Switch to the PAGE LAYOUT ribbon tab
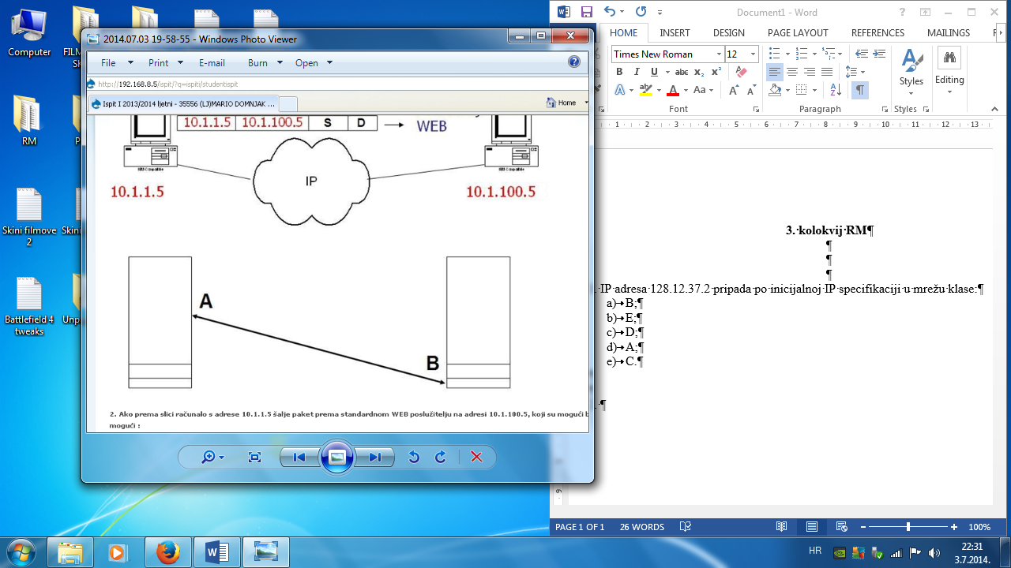The width and height of the screenshot is (1011, 568). (x=798, y=33)
